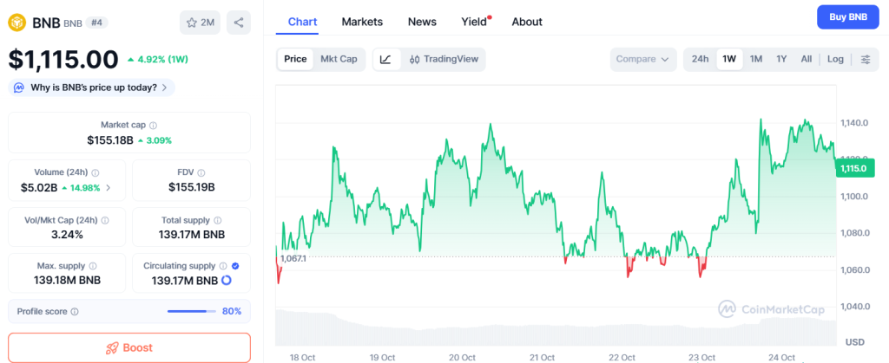Toggle chart to Mkt Cap view
This screenshot has height=363, width=889.
tap(339, 60)
